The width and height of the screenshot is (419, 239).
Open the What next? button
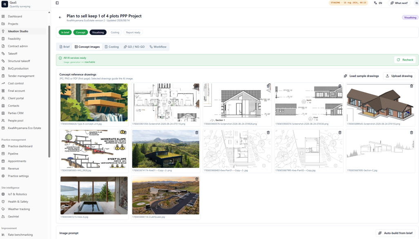click(399, 3)
